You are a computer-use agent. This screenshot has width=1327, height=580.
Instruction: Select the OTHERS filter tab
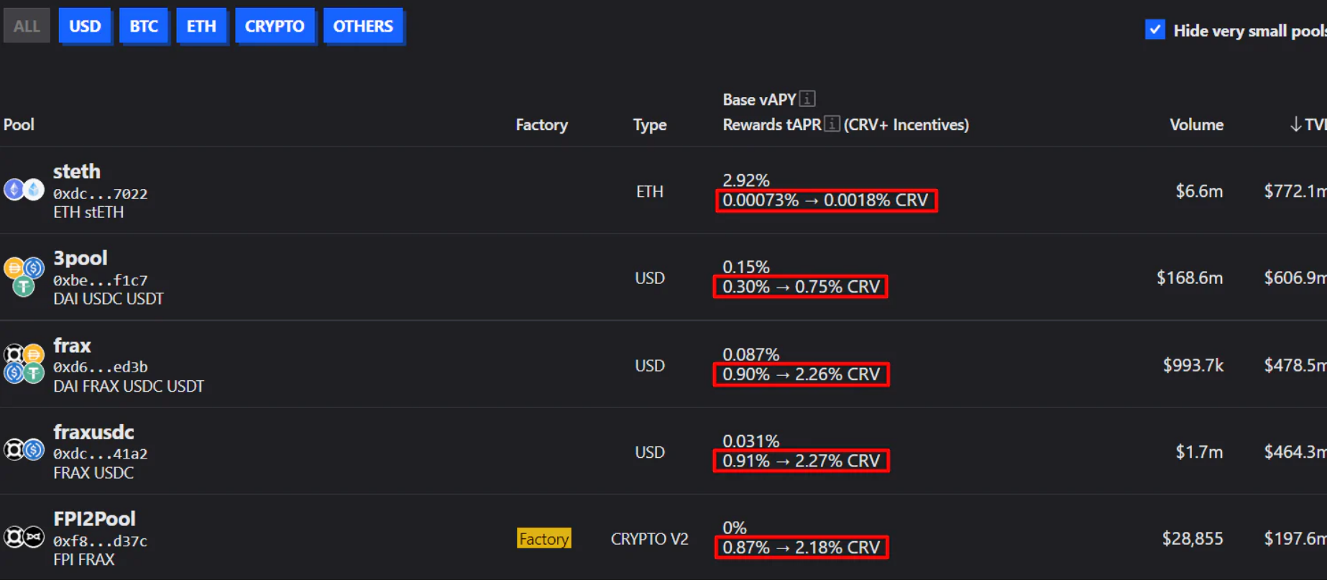point(362,26)
